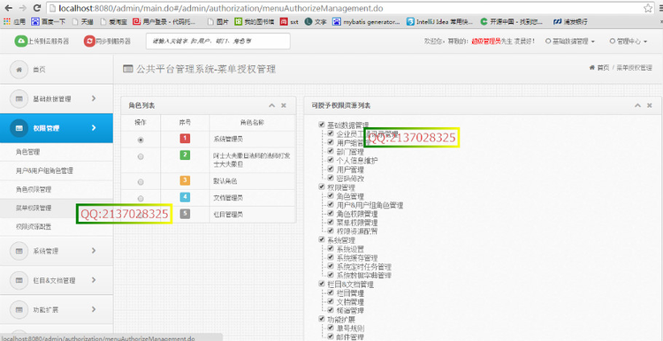Open the 开源中国 bookmark
The width and height of the screenshot is (663, 341).
(512, 21)
